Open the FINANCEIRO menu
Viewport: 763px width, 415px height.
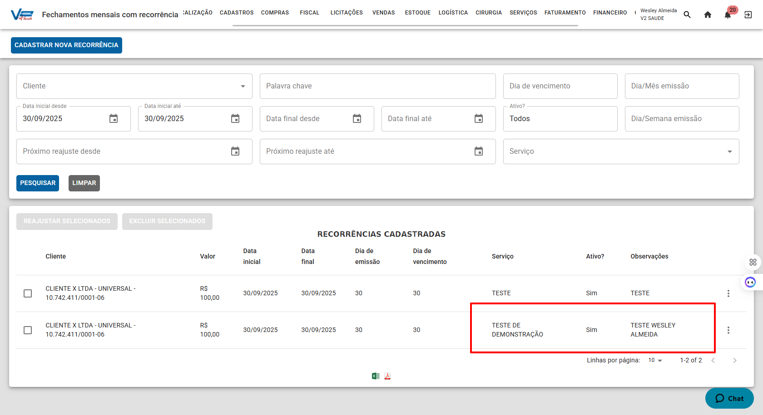(609, 13)
